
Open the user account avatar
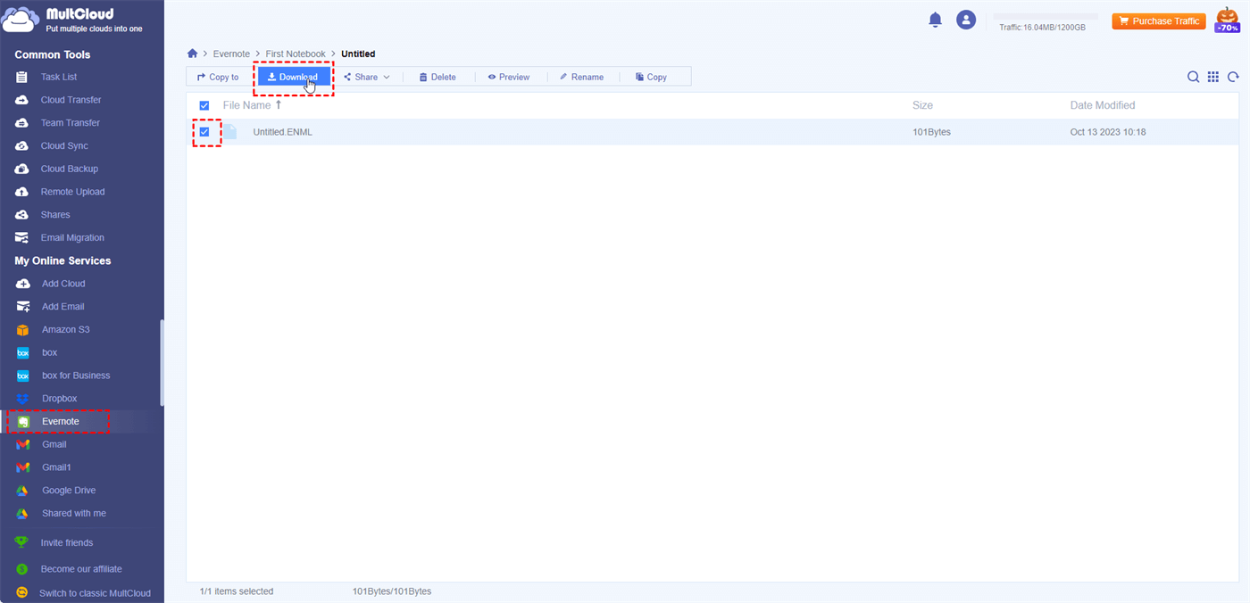coord(966,20)
